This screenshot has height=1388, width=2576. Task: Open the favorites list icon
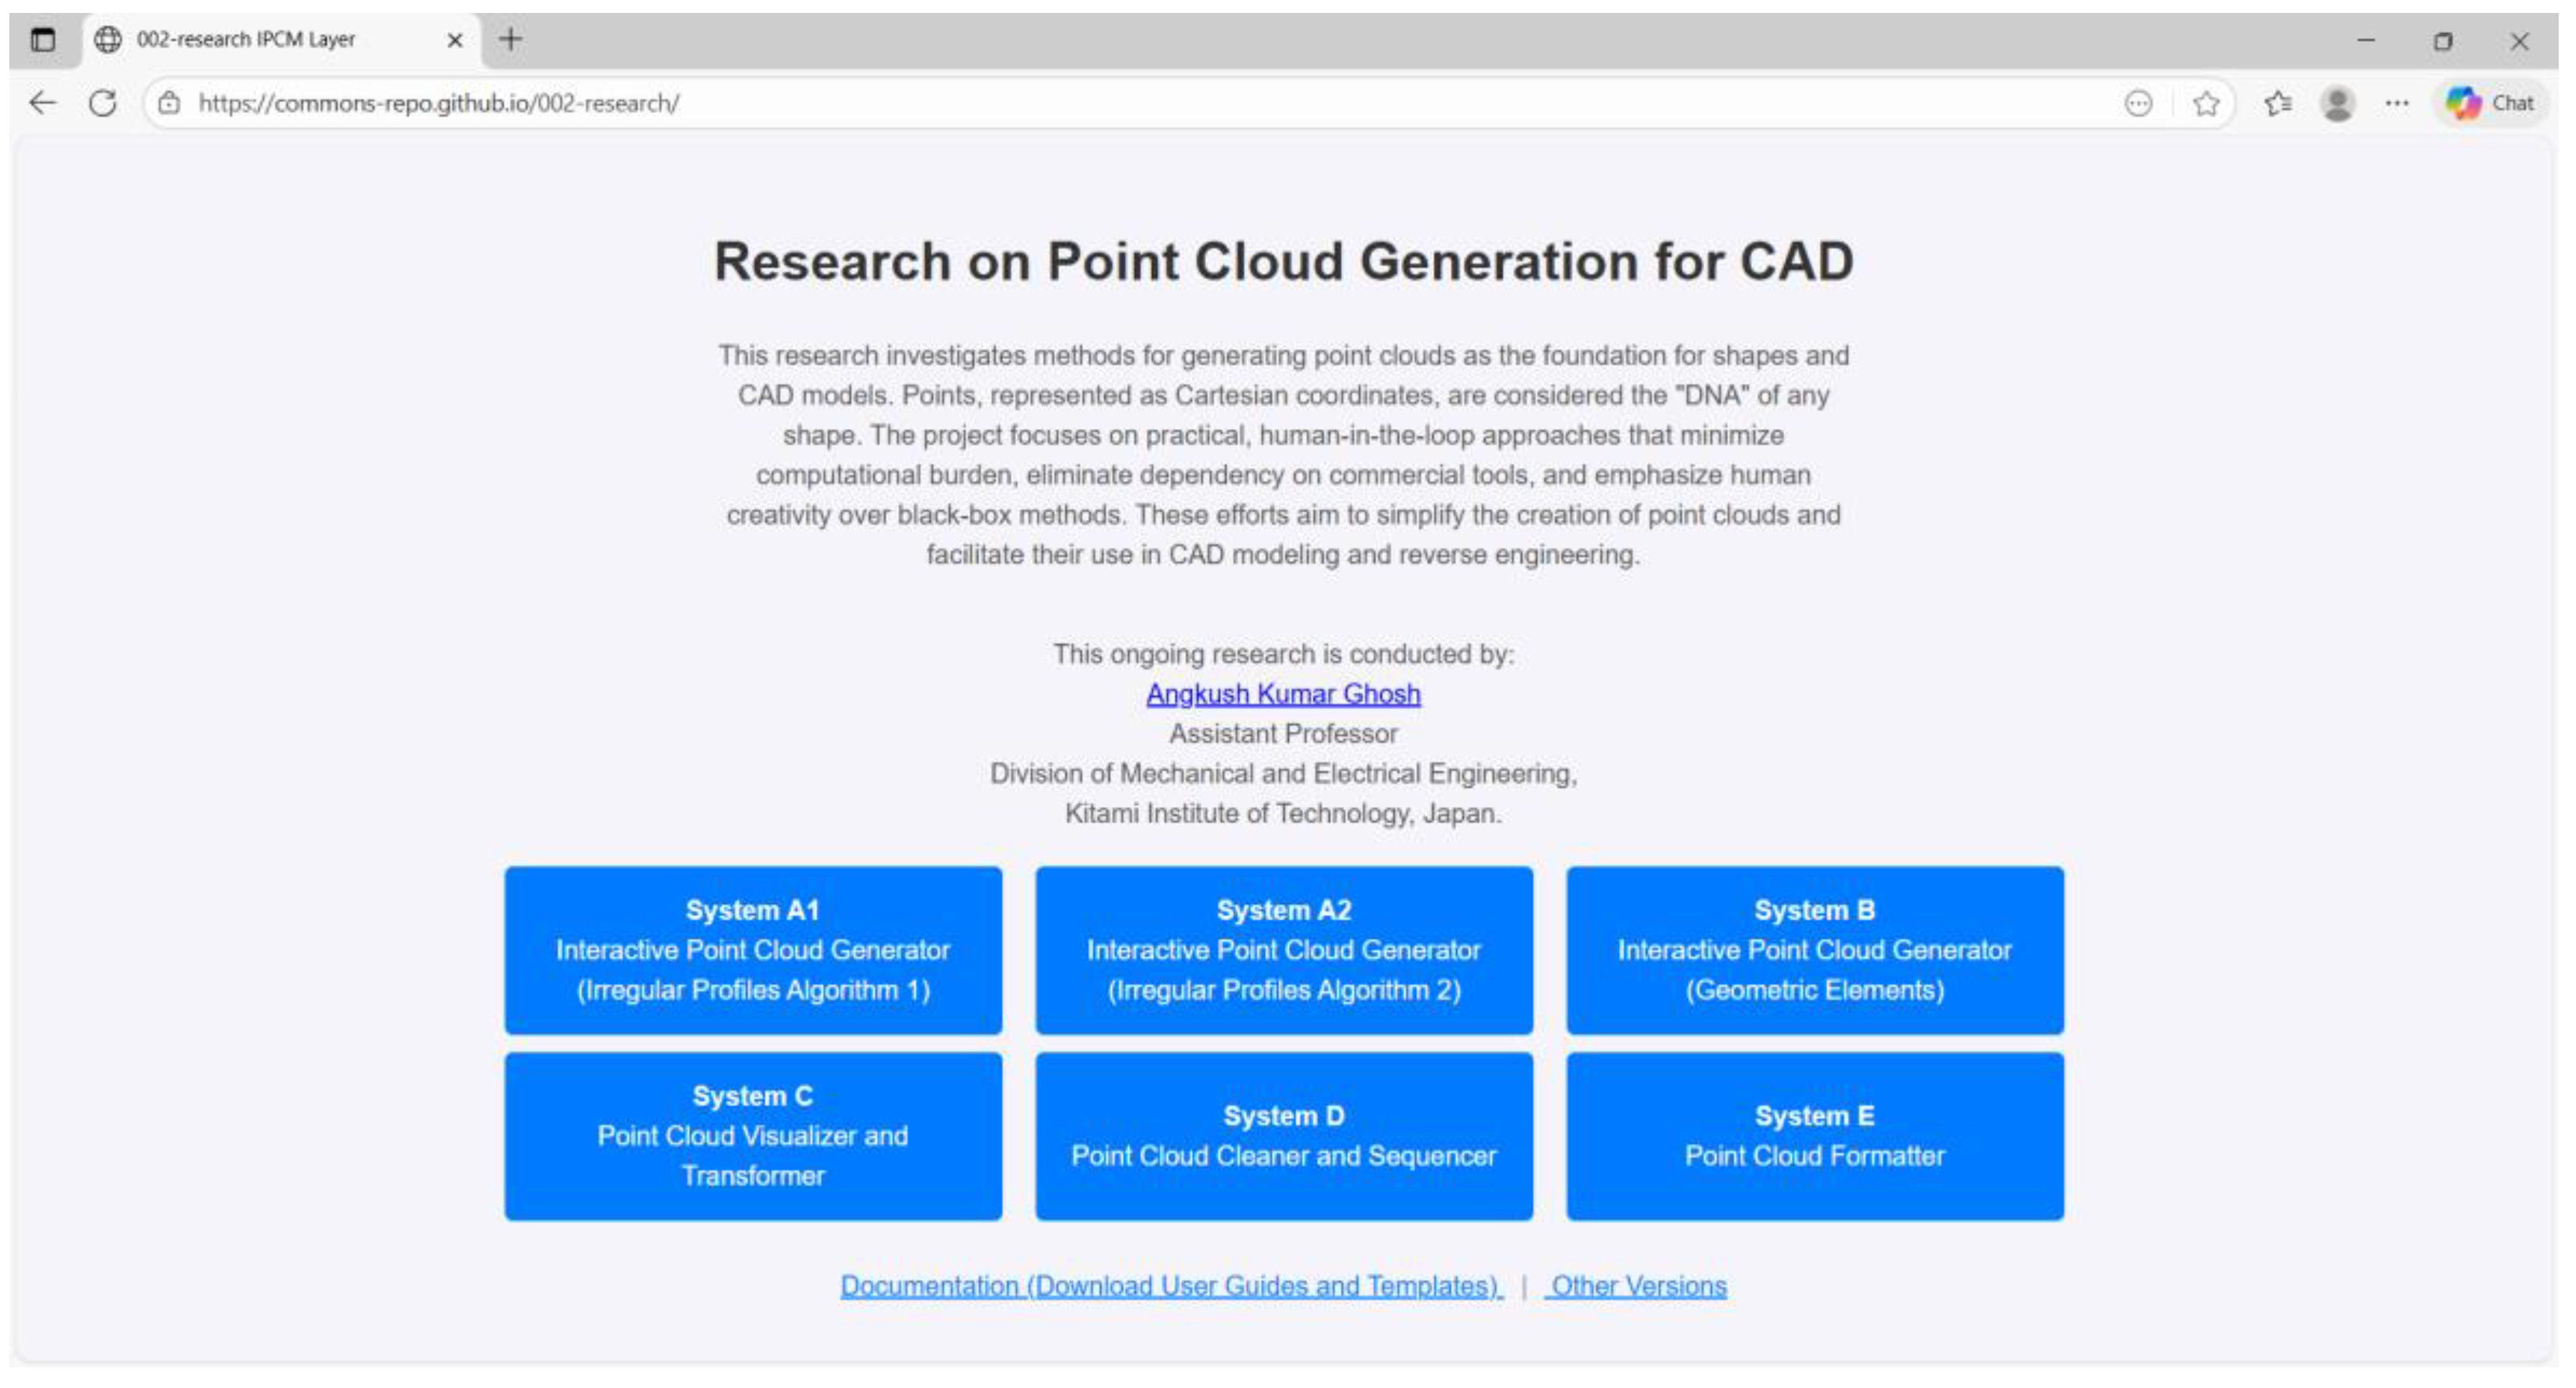[2278, 103]
